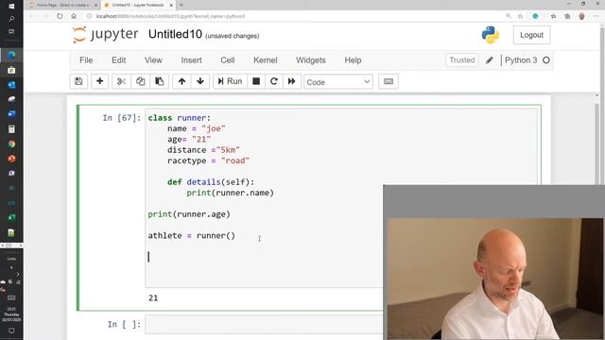Open Microsoft Store from taskbar

11,70
